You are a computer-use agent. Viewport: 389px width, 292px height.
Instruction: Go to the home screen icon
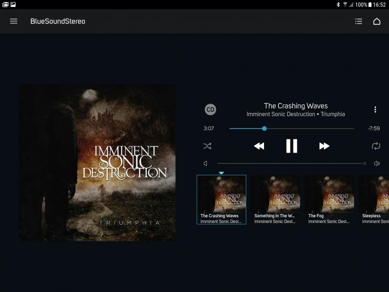377,21
